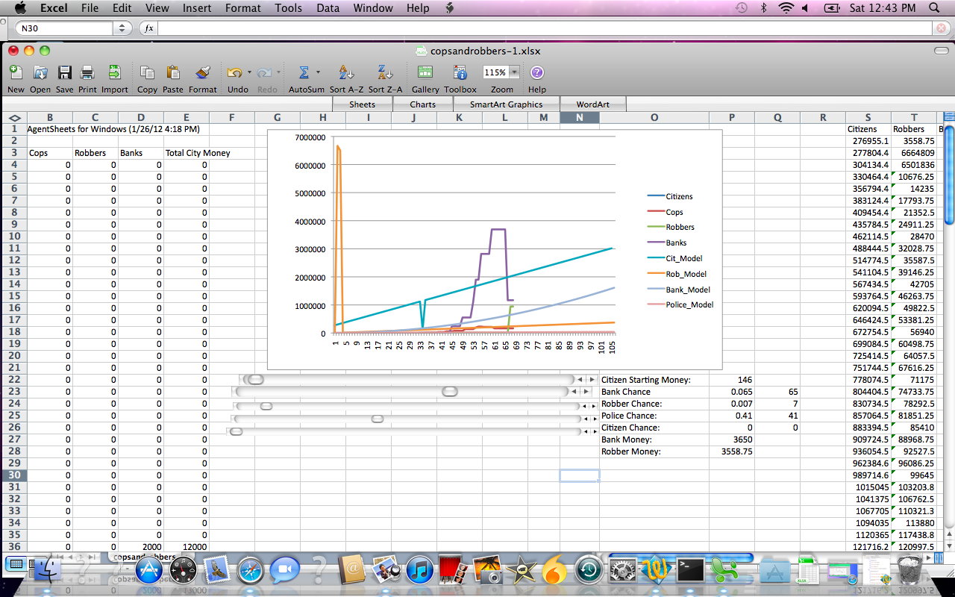Select column N header
Screen dimensions: 955x597
click(580, 117)
